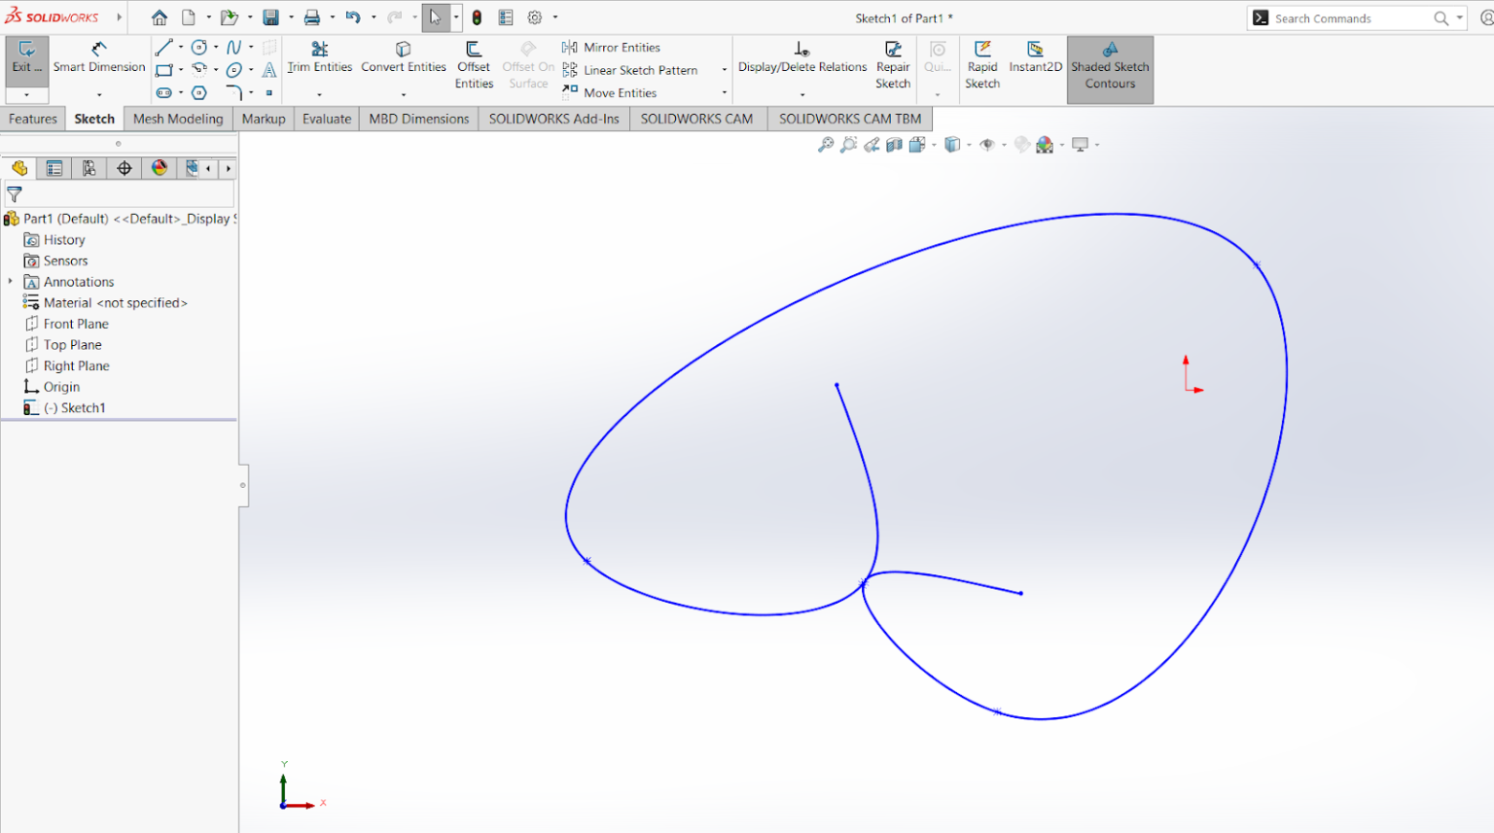Expand the Linear Sketch Pattern dropdown
The image size is (1494, 833).
click(x=724, y=70)
